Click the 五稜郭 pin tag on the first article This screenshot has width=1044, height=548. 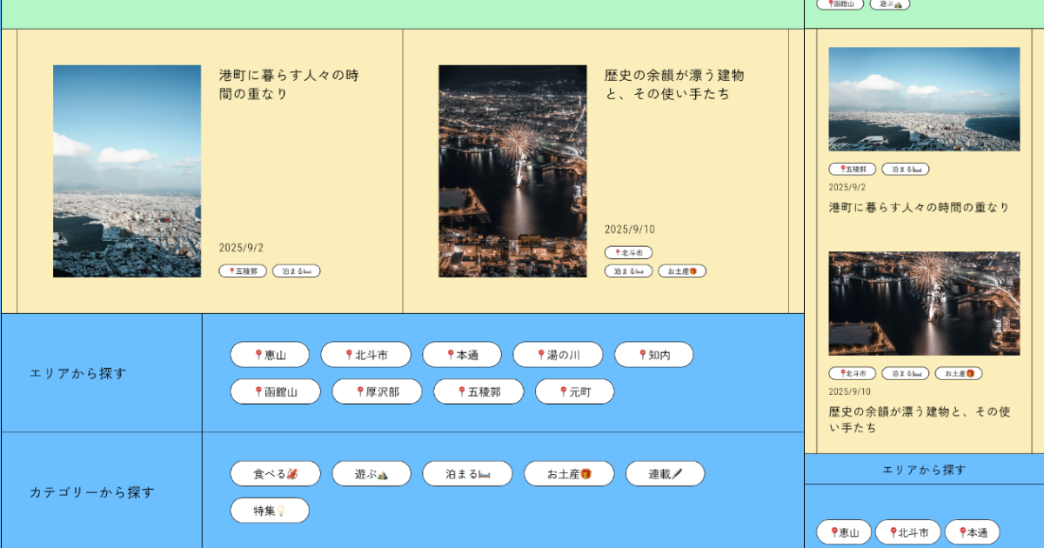point(243,271)
